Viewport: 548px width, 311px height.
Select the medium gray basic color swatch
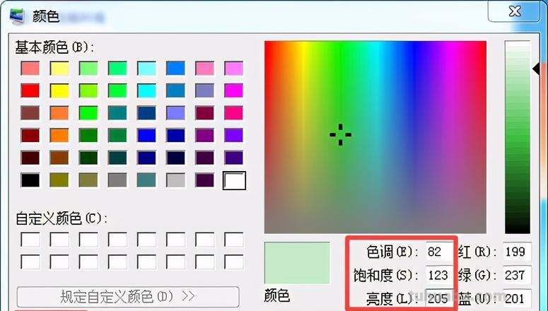click(x=117, y=180)
